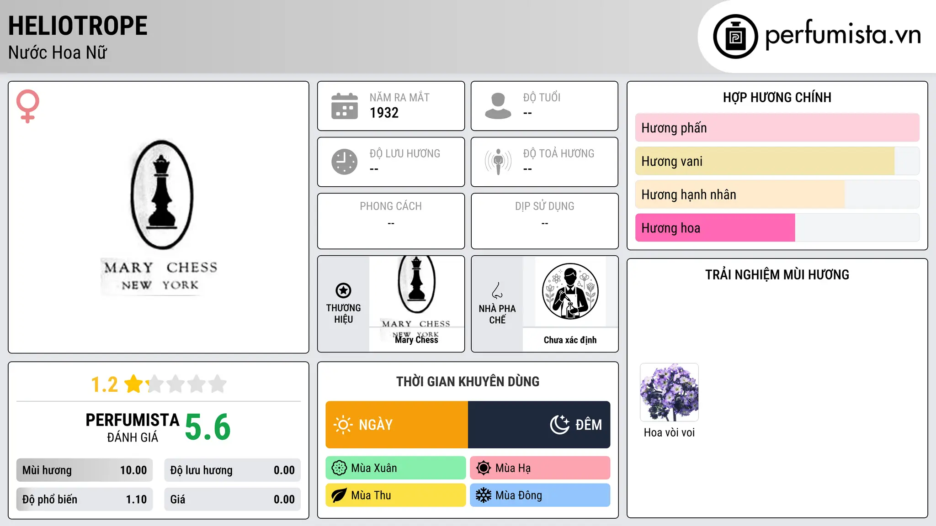Viewport: 936px width, 526px height.
Task: Click the person icon beside Độ tuổi
Action: click(498, 106)
